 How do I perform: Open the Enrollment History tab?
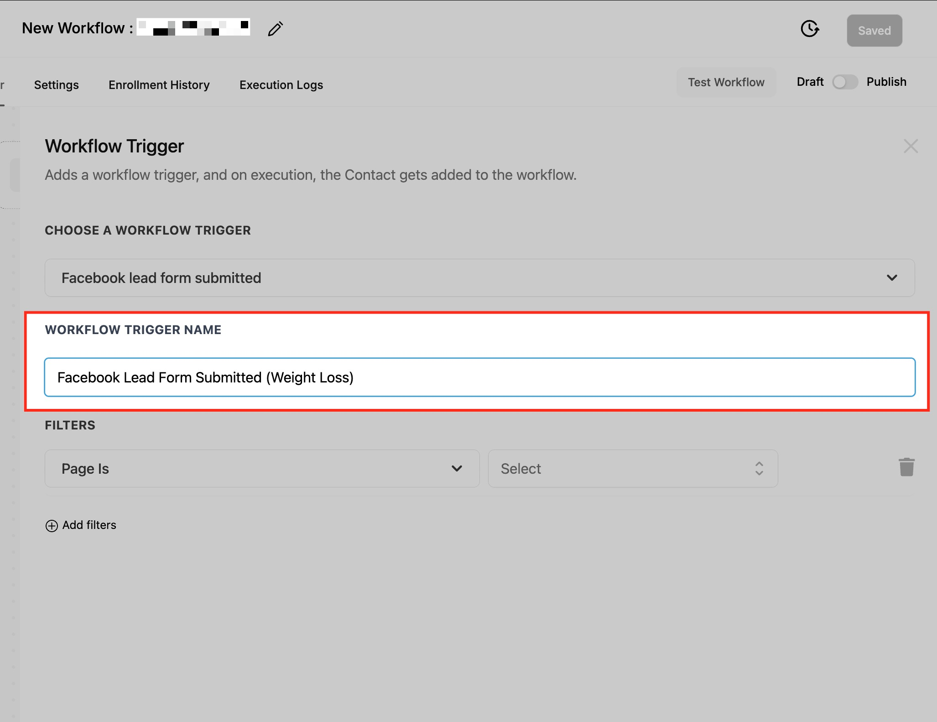pos(159,85)
